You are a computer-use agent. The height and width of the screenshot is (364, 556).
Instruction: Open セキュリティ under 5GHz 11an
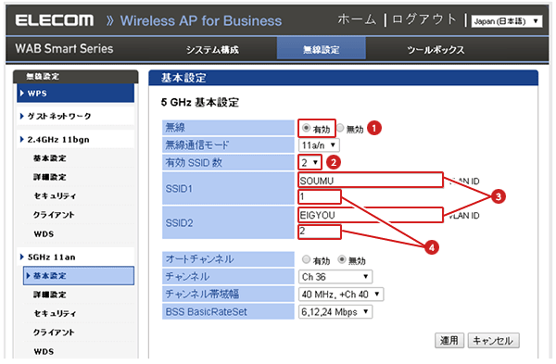tap(55, 313)
